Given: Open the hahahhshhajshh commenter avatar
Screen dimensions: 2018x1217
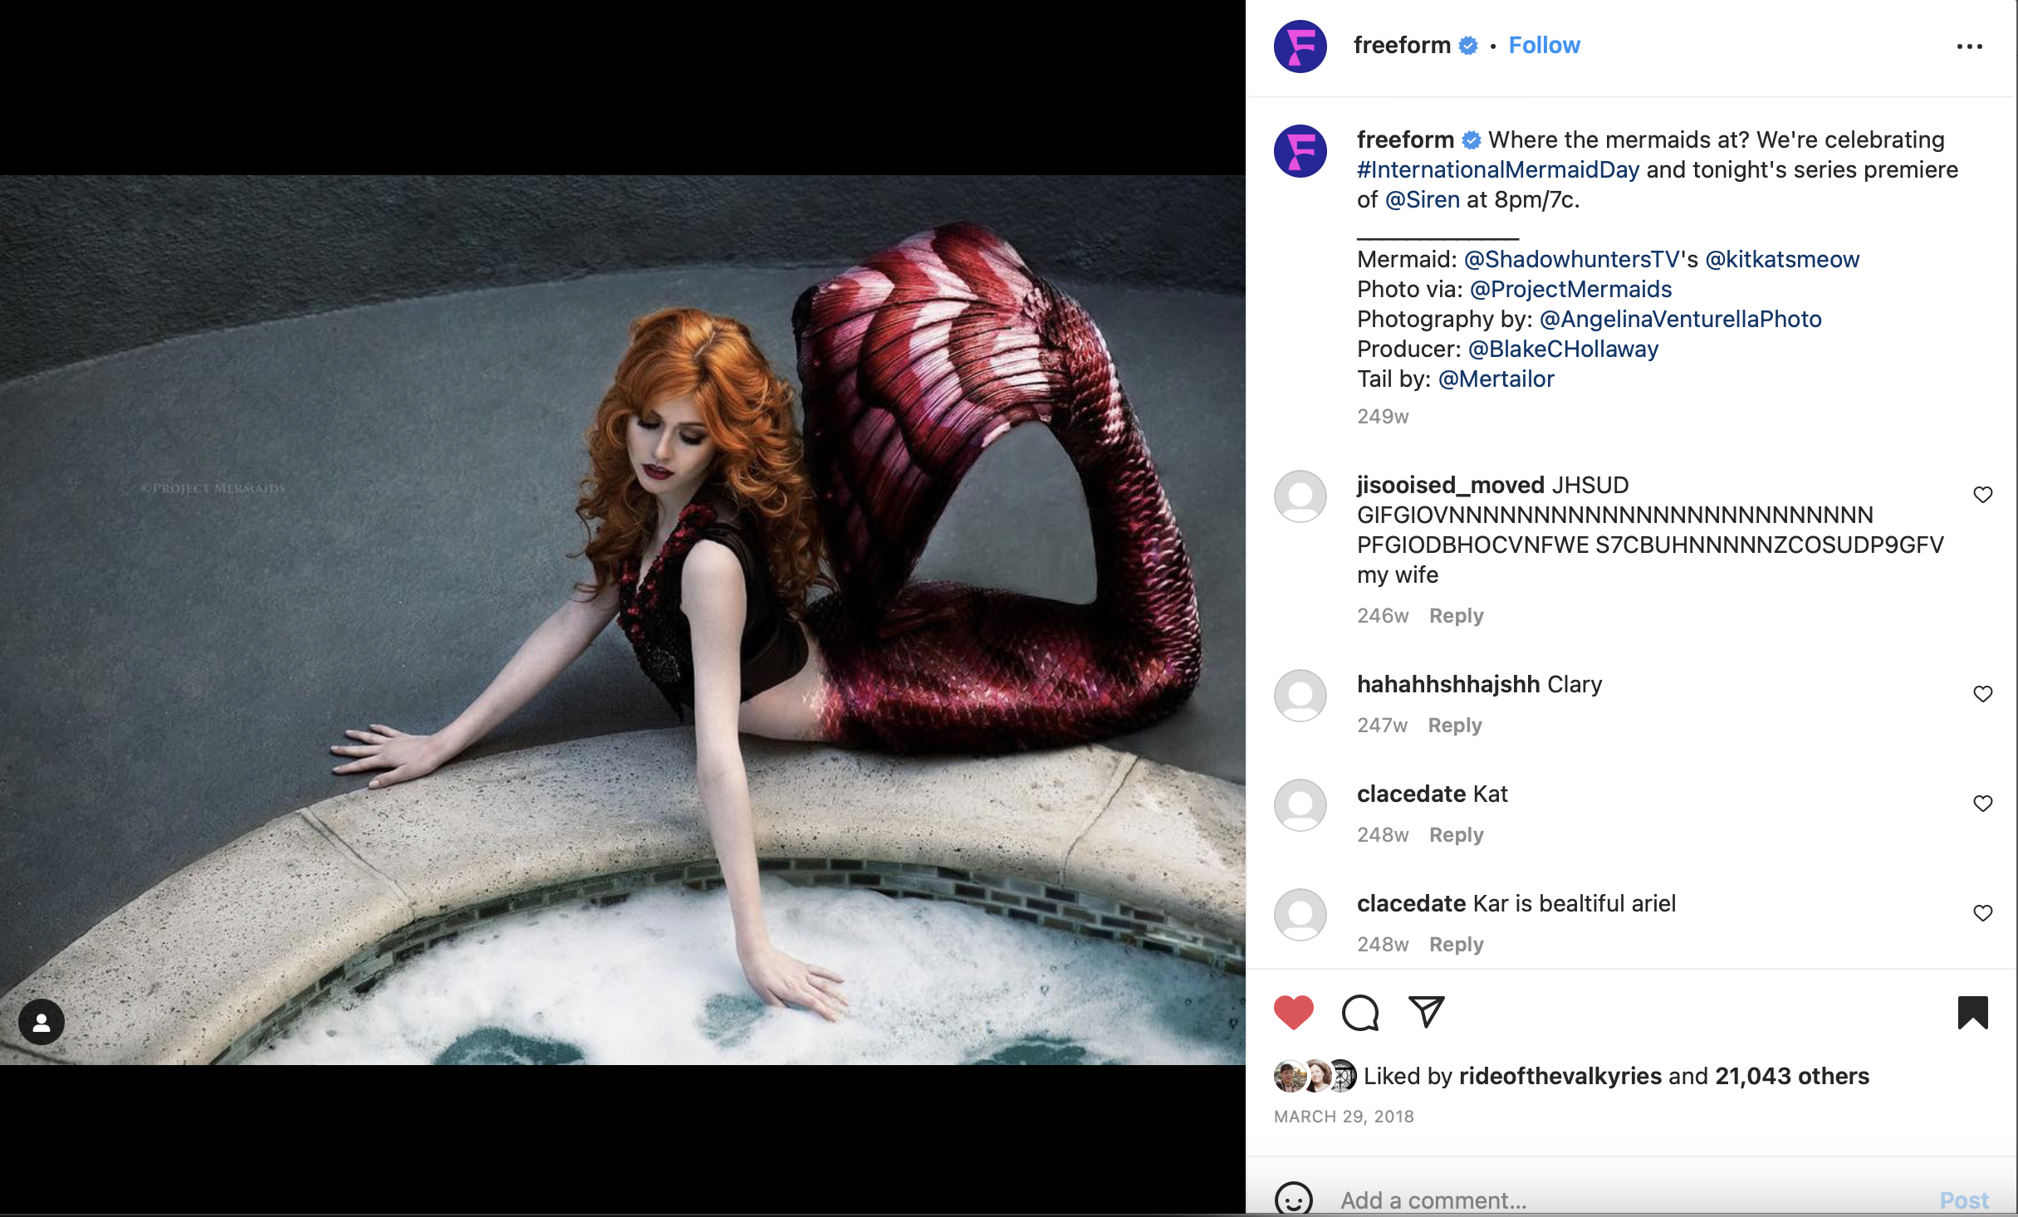Looking at the screenshot, I should (x=1300, y=696).
